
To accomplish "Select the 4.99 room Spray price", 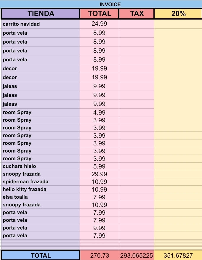I will [99, 113].
